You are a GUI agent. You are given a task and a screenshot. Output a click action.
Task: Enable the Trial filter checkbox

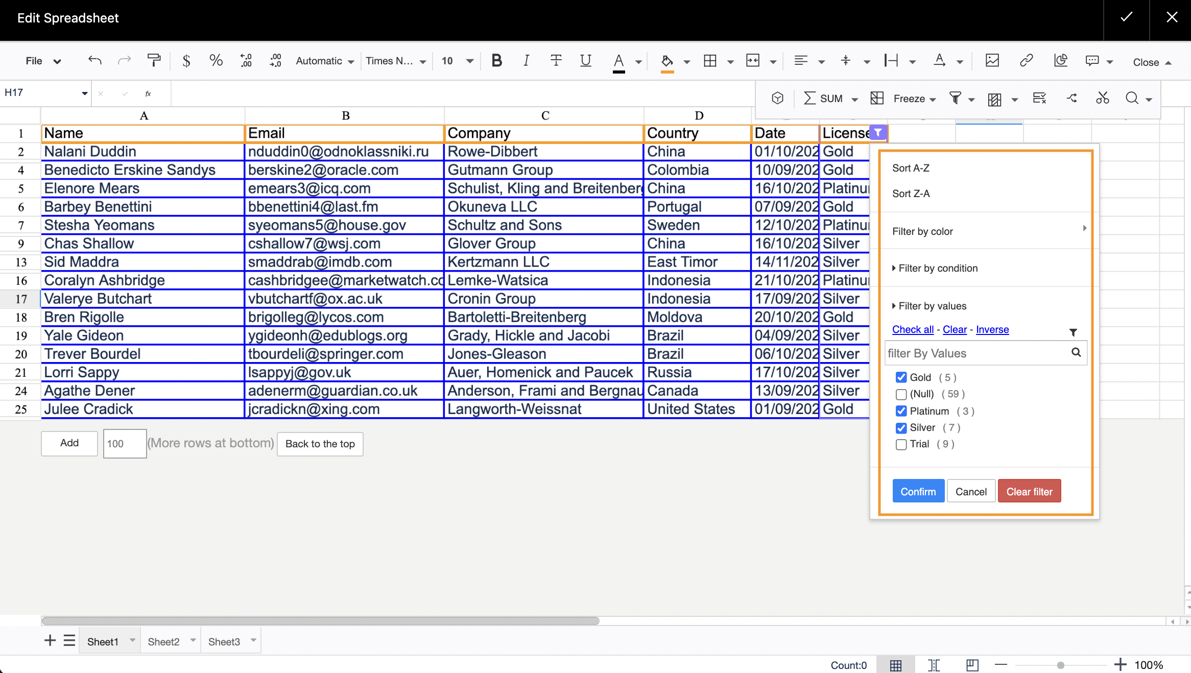click(x=901, y=444)
